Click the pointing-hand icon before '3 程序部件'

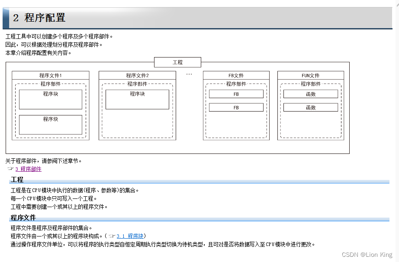[x=11, y=169]
